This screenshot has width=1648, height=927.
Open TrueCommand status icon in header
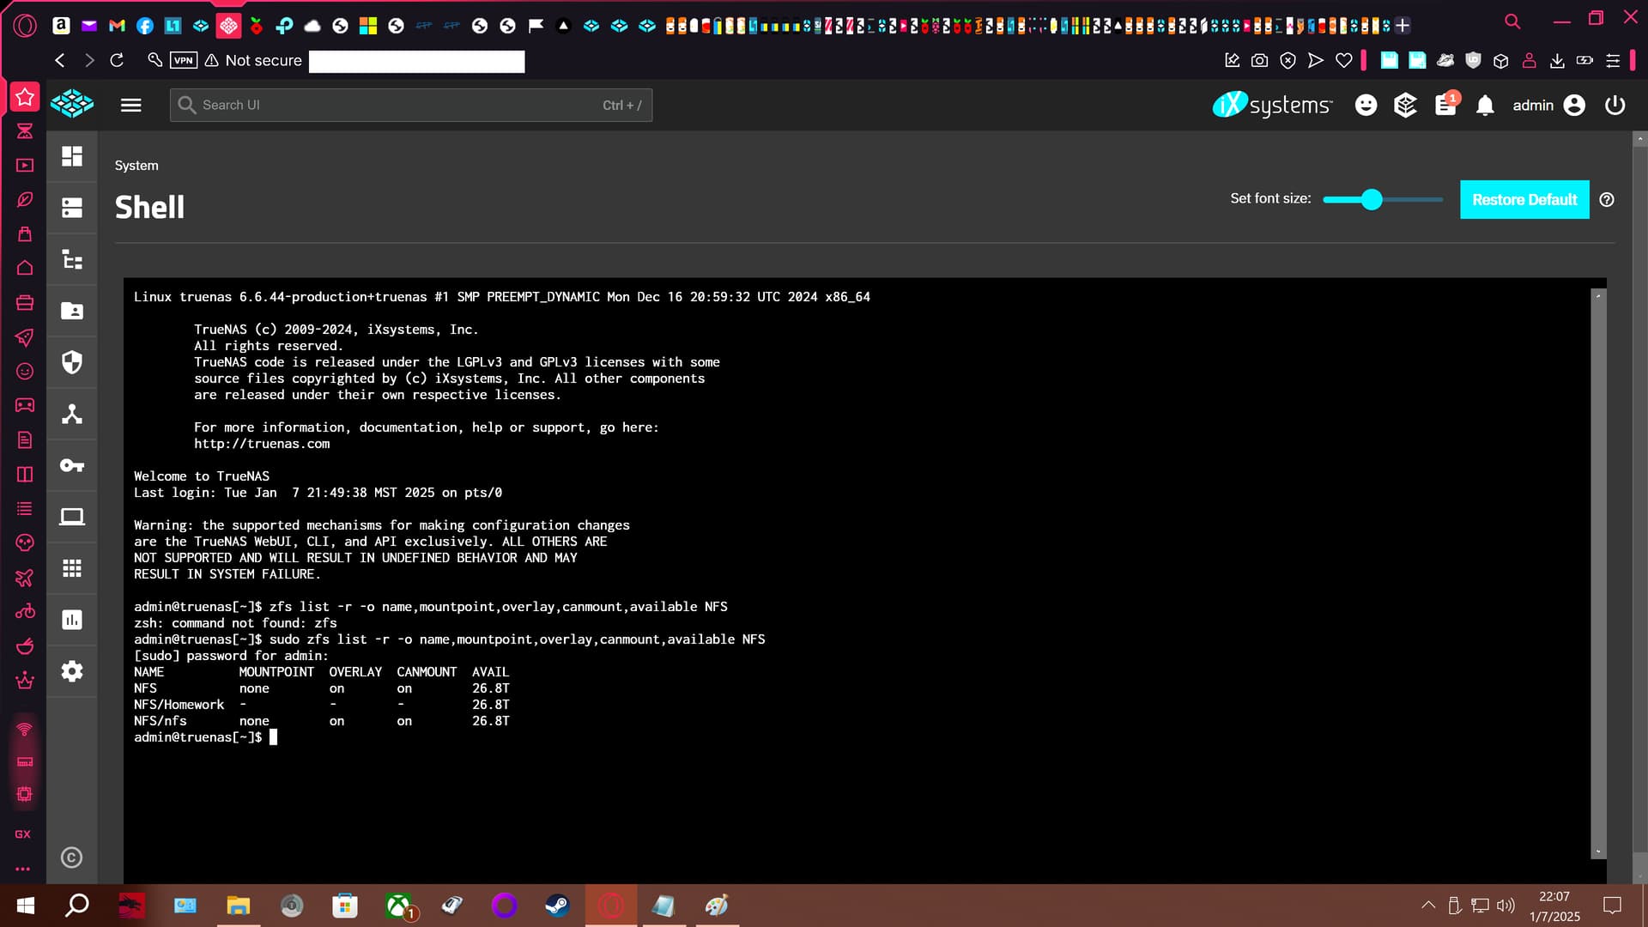[1405, 105]
